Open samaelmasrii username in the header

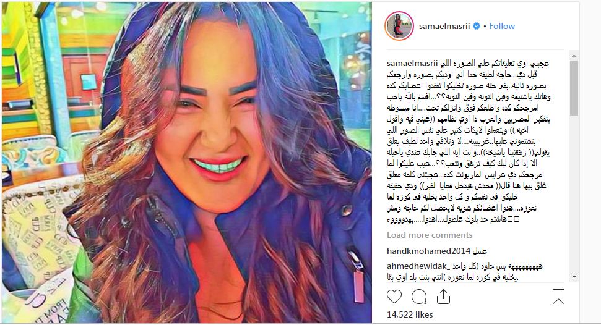[444, 27]
